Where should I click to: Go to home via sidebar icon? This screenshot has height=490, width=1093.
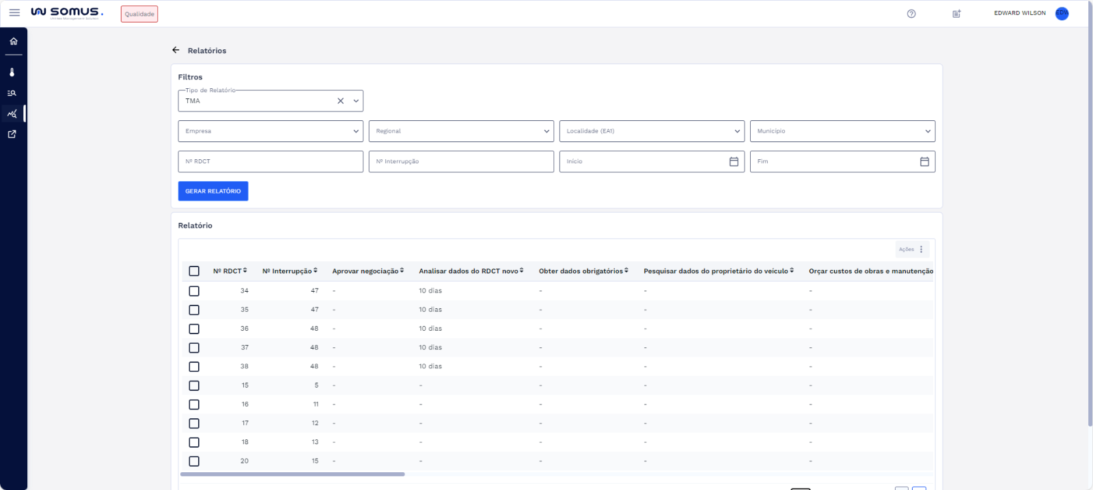click(x=13, y=42)
